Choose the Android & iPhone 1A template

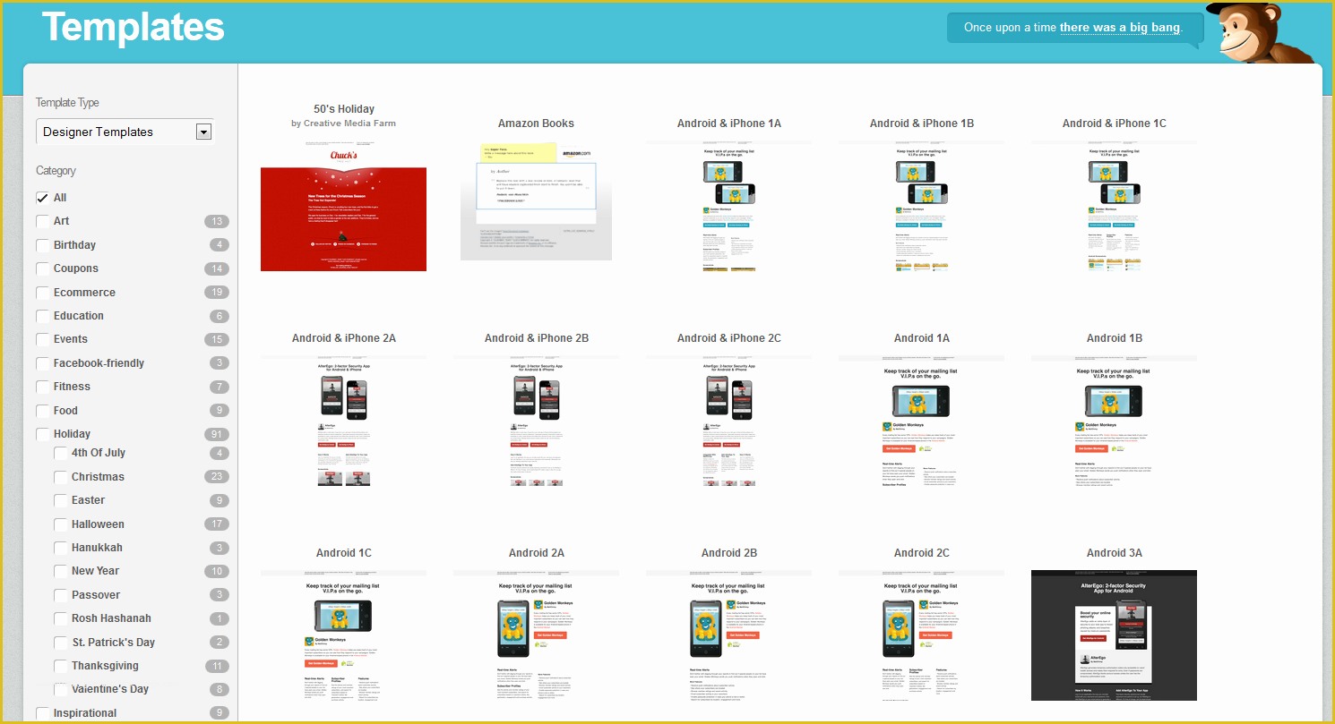coord(728,206)
